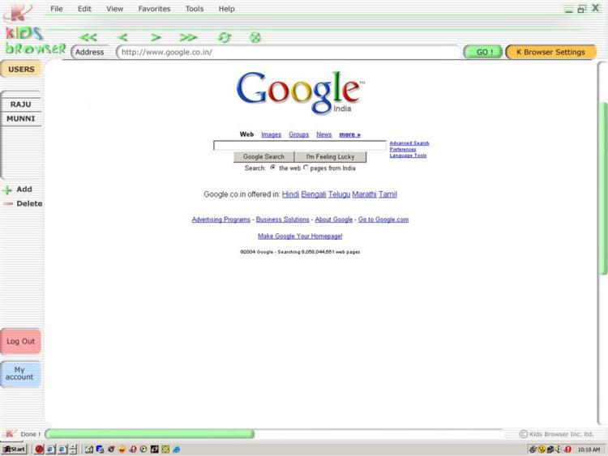Screen dimensions: 608x456
Task: Switch Google to Bengali
Action: point(313,194)
